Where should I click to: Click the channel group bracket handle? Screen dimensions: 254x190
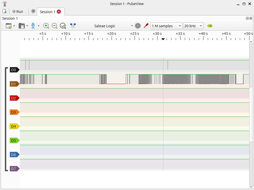click(6, 119)
